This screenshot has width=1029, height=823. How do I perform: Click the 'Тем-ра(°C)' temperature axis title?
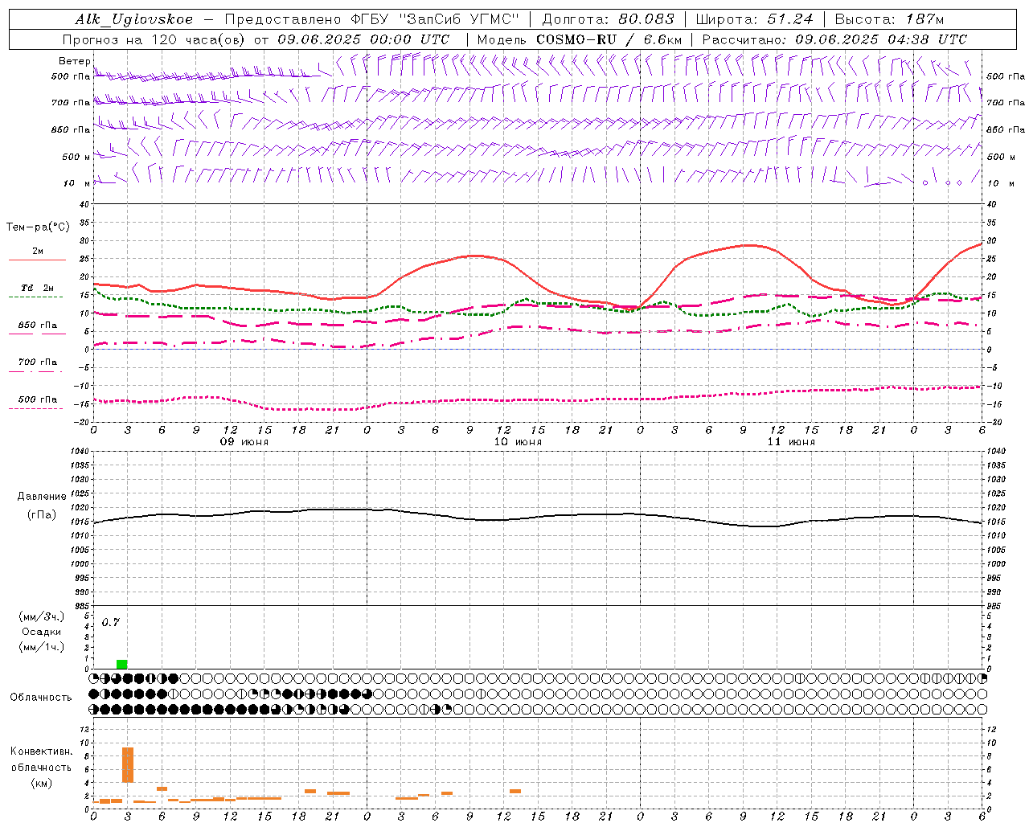(38, 227)
